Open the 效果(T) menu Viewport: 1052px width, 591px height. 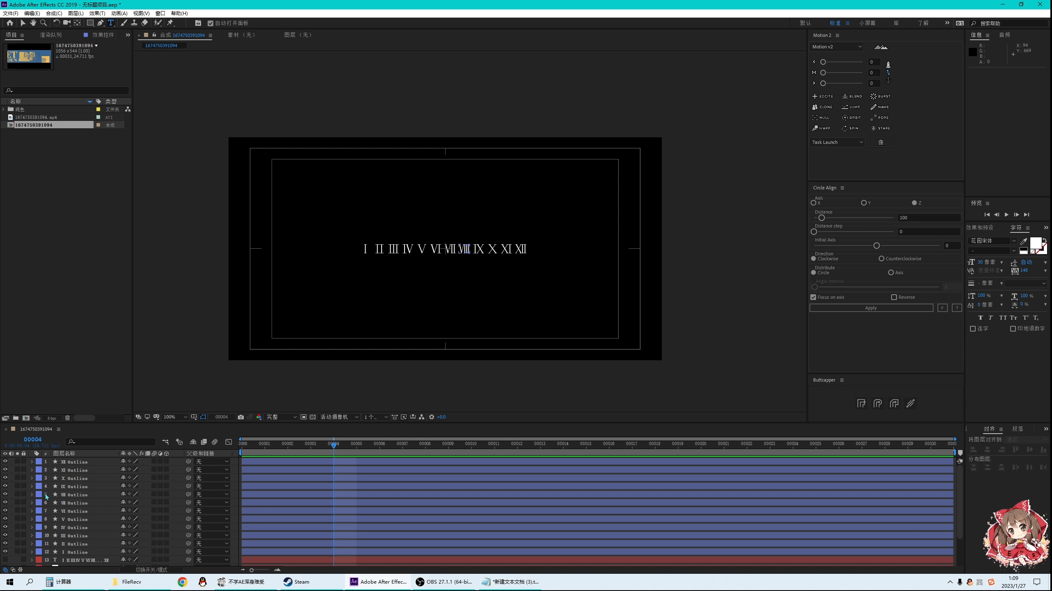pyautogui.click(x=97, y=14)
